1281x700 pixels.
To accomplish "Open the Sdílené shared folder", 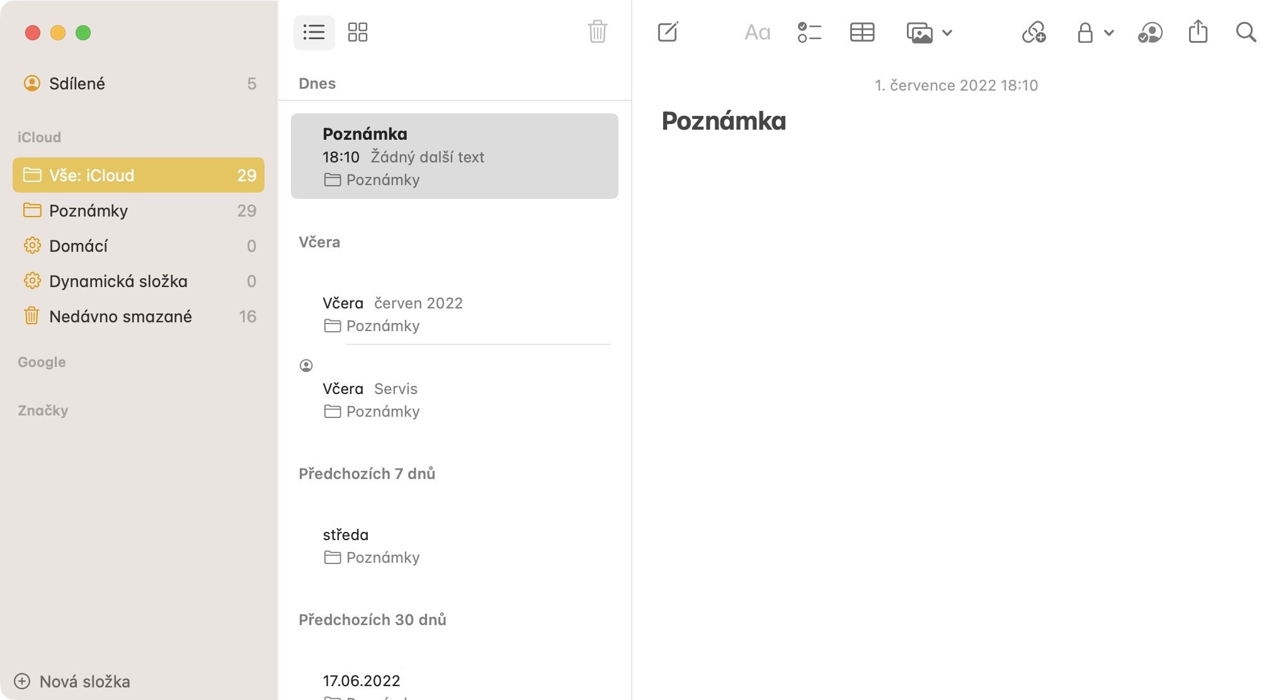I will (77, 84).
